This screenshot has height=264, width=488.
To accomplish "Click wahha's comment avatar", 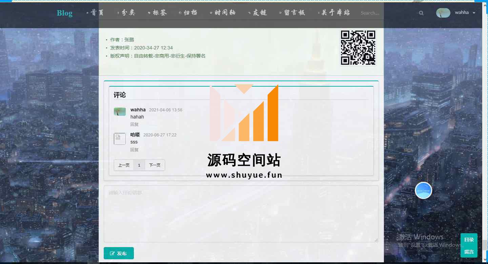I will pos(120,112).
